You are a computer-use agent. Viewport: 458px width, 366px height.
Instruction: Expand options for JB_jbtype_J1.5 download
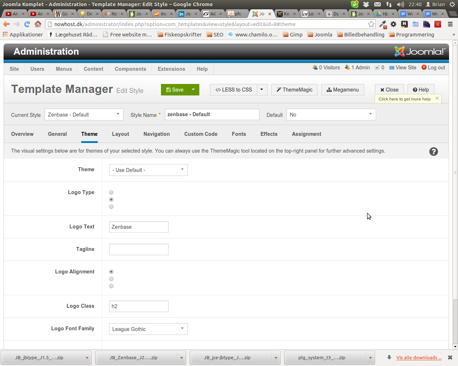pos(87,358)
